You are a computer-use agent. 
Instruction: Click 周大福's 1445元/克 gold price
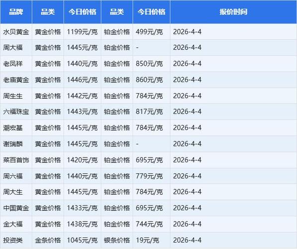82,47
